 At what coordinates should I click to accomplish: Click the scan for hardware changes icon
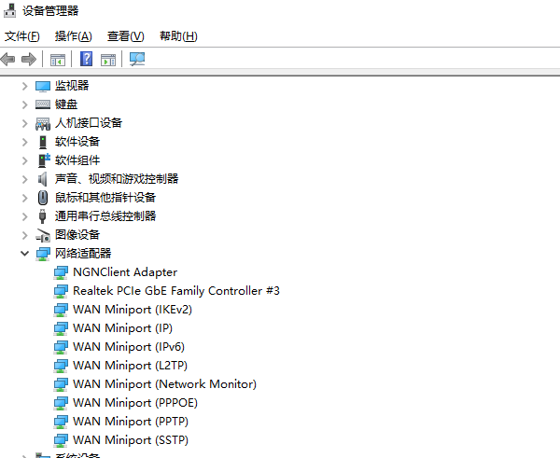pyautogui.click(x=137, y=60)
